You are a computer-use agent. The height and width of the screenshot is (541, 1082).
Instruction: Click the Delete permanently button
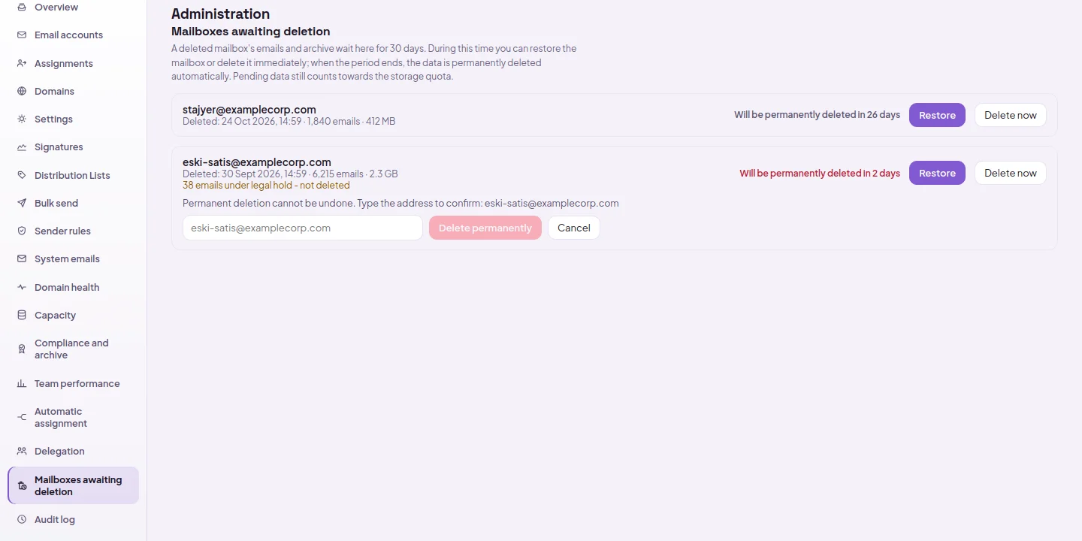click(x=485, y=228)
